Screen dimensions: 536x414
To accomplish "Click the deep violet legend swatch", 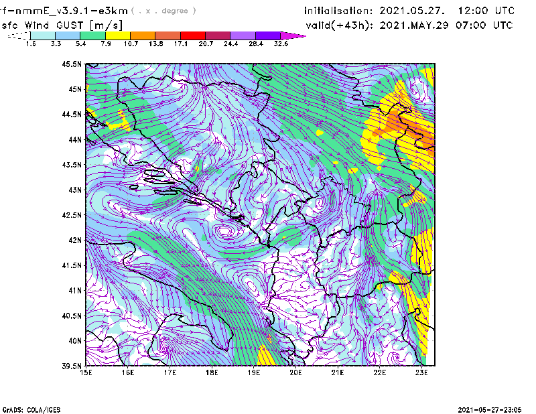I will (268, 36).
